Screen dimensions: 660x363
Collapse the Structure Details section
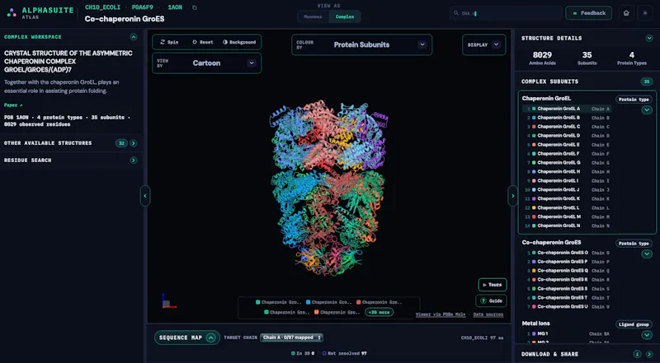tap(649, 38)
